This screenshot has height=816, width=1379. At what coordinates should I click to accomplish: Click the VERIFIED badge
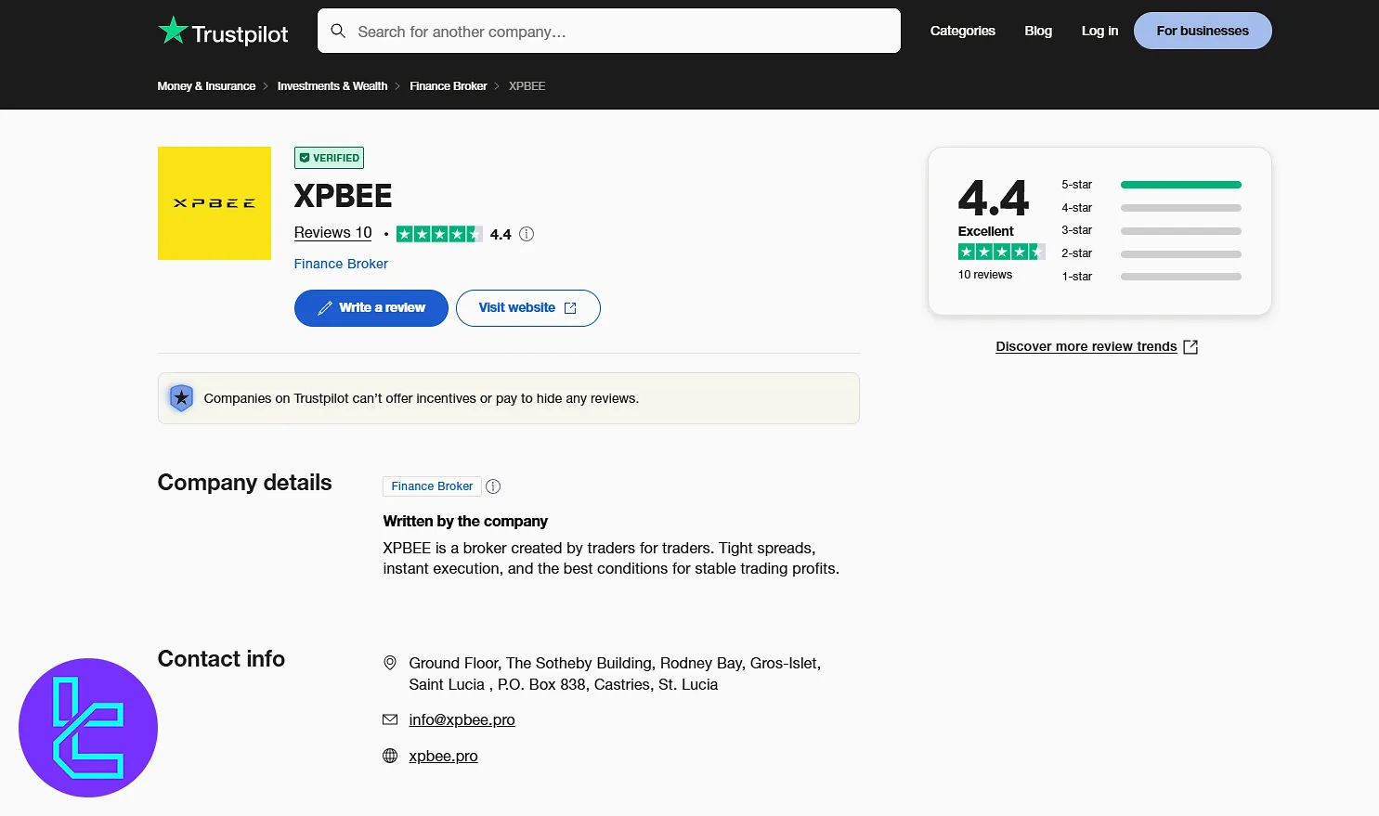click(x=329, y=158)
